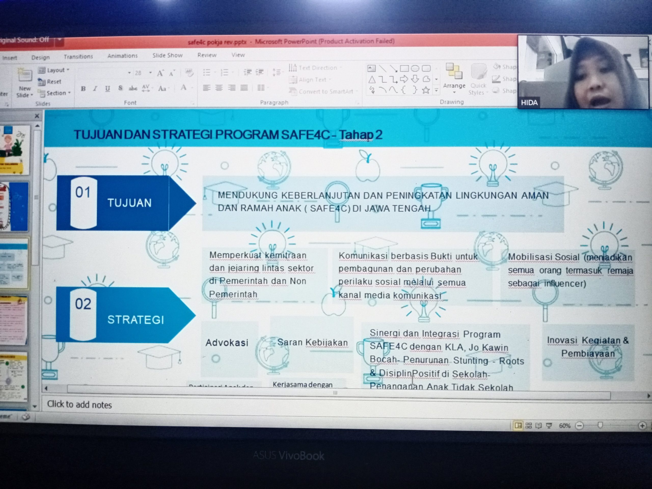
Task: Open the Animations ribbon tab
Action: coord(123,56)
